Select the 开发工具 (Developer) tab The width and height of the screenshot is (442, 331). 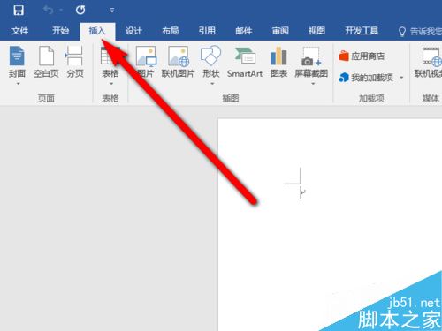[x=362, y=31]
